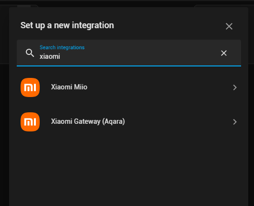Select the Xiaomi Gateway (Aqara) list row
The width and height of the screenshot is (254, 206).
point(129,122)
